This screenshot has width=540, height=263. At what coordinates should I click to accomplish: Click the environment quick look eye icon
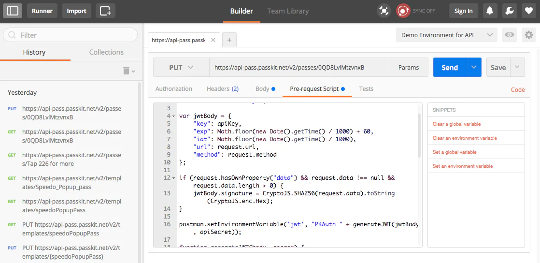coord(510,35)
